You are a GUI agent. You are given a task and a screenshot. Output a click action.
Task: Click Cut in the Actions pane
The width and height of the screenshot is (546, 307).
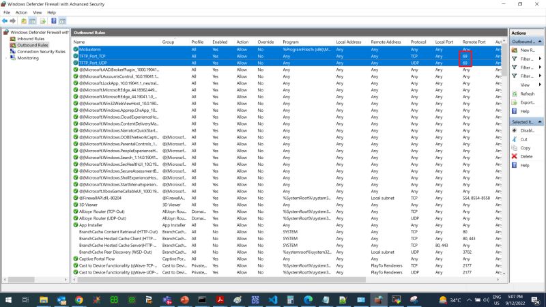point(523,139)
